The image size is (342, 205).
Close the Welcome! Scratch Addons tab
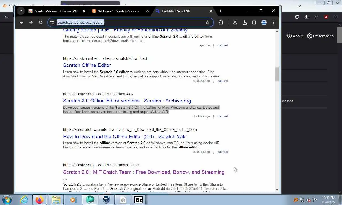pos(147,11)
